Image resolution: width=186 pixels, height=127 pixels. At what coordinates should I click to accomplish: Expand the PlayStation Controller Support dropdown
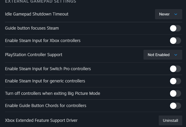tap(163, 55)
